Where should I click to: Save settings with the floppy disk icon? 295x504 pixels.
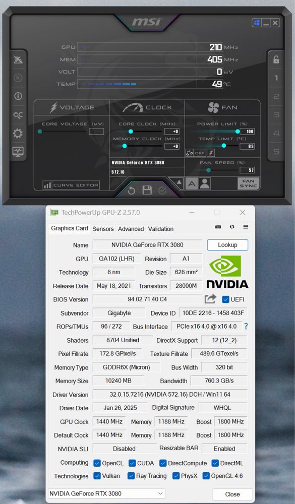coord(147,191)
